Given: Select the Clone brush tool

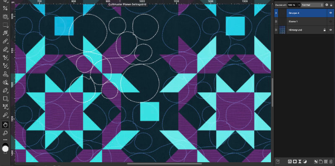Looking at the screenshot, I should pos(5,66).
